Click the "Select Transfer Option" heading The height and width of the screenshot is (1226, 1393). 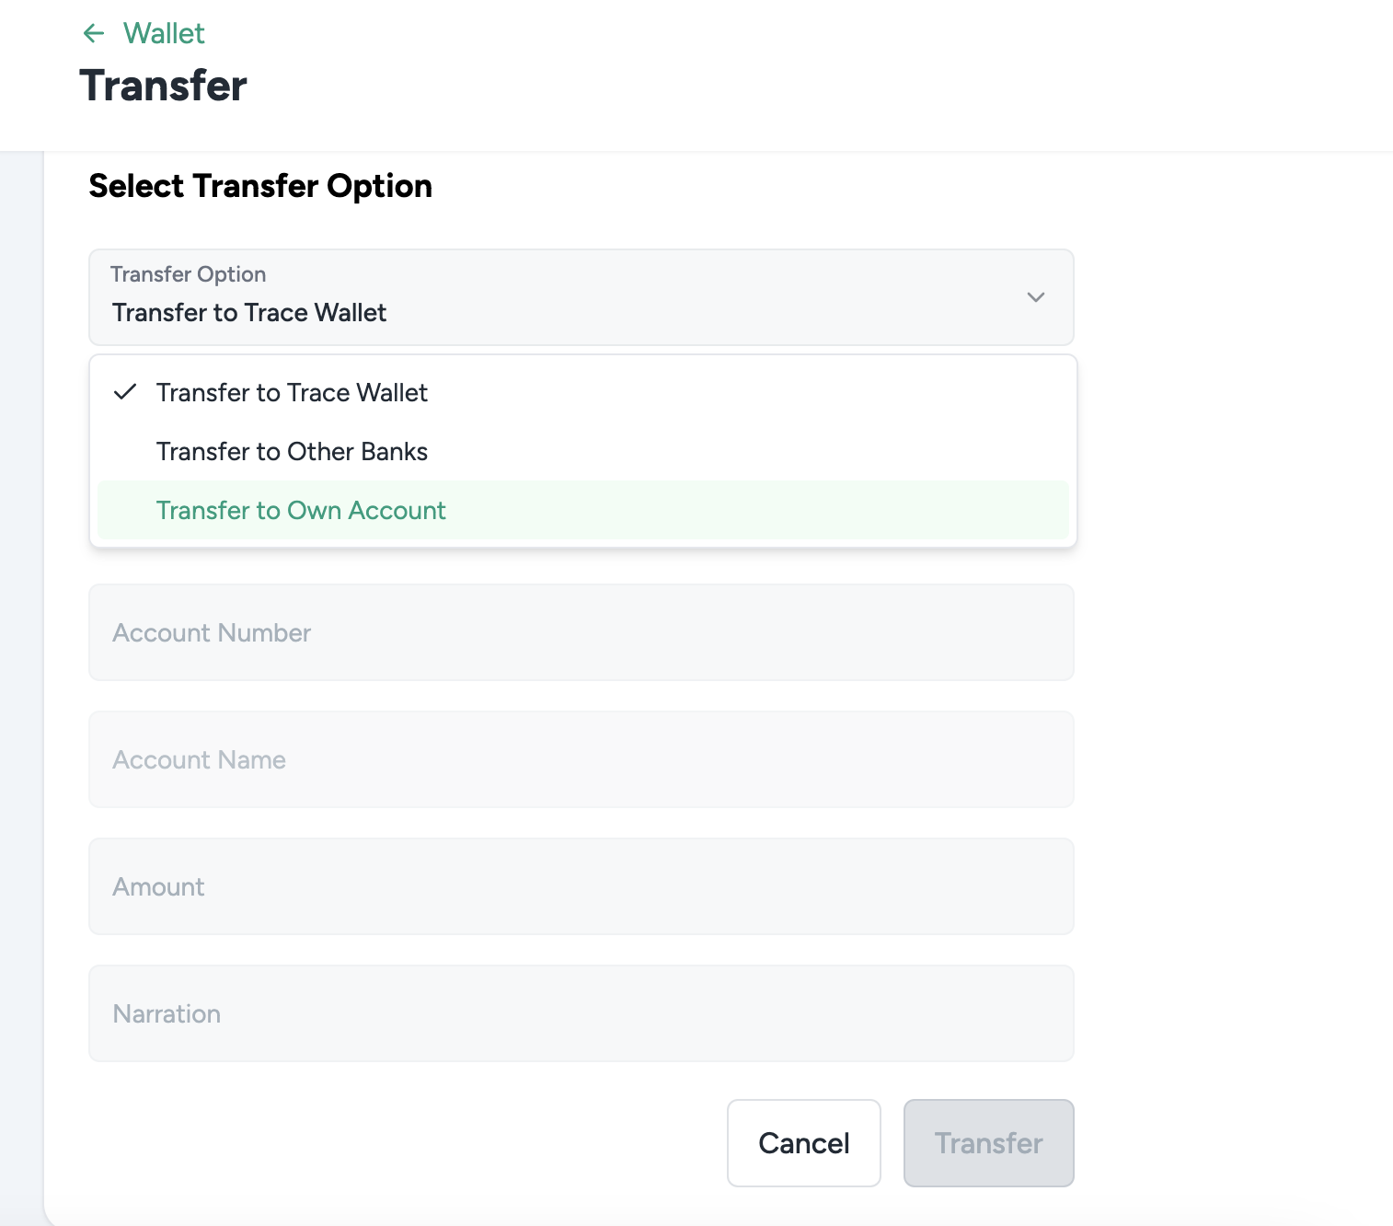(260, 186)
